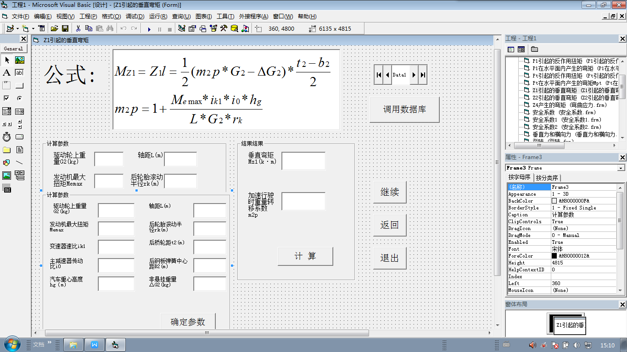The image size is (627, 352).
Task: Select the OptionButton control tool
Action: point(19,99)
